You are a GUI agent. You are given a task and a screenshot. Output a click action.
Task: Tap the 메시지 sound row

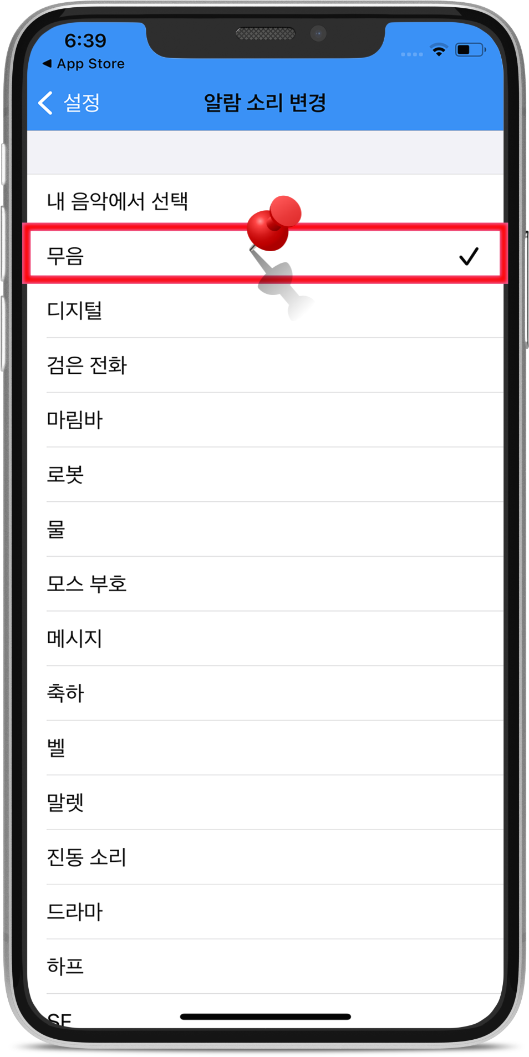(x=265, y=638)
